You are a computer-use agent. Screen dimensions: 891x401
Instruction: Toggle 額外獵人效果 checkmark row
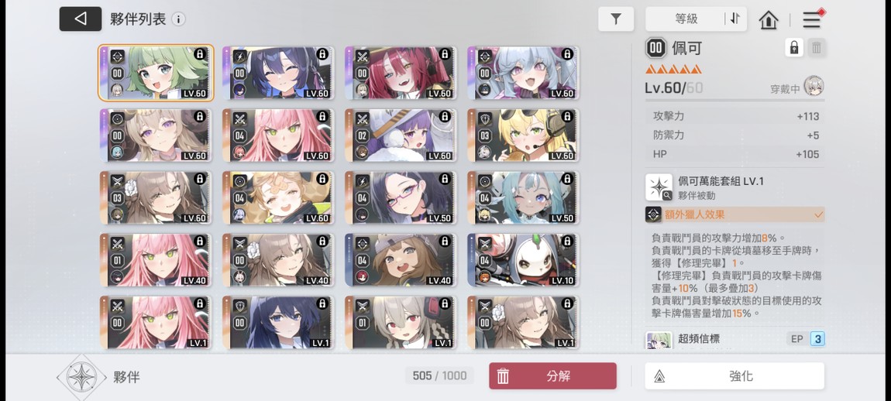tap(734, 214)
